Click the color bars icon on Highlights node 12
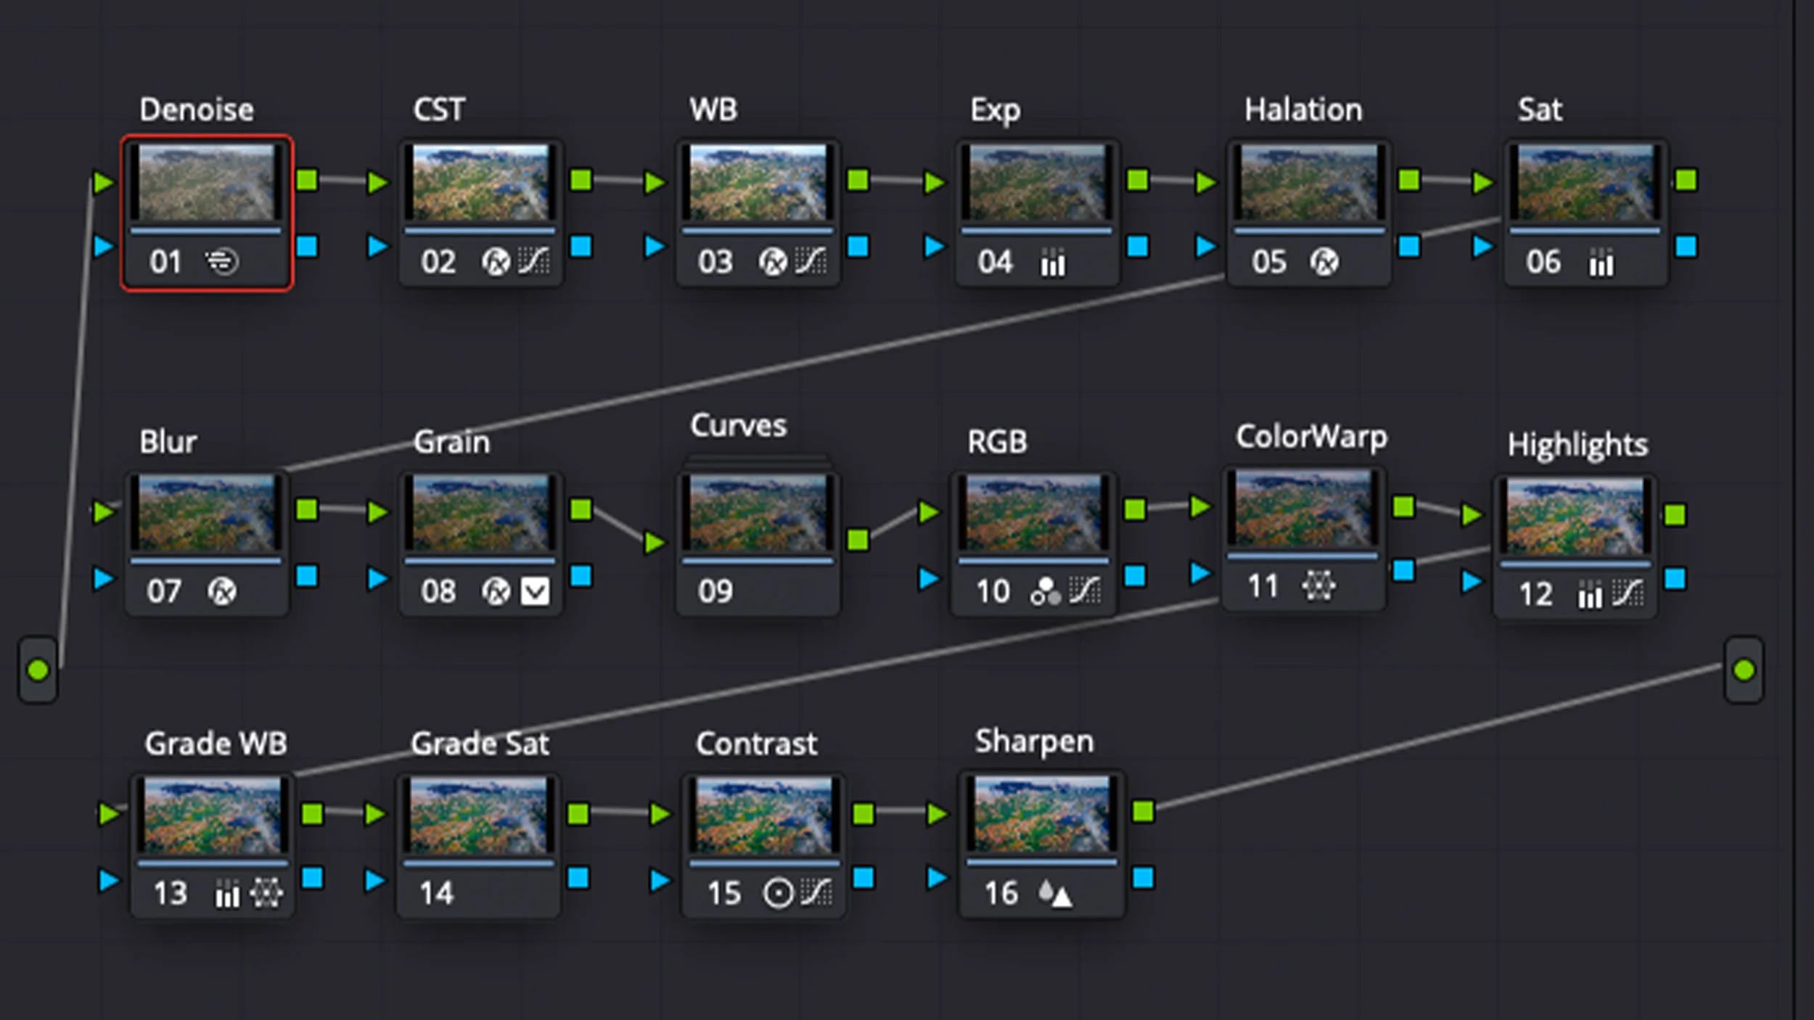The width and height of the screenshot is (1814, 1020). 1590,595
